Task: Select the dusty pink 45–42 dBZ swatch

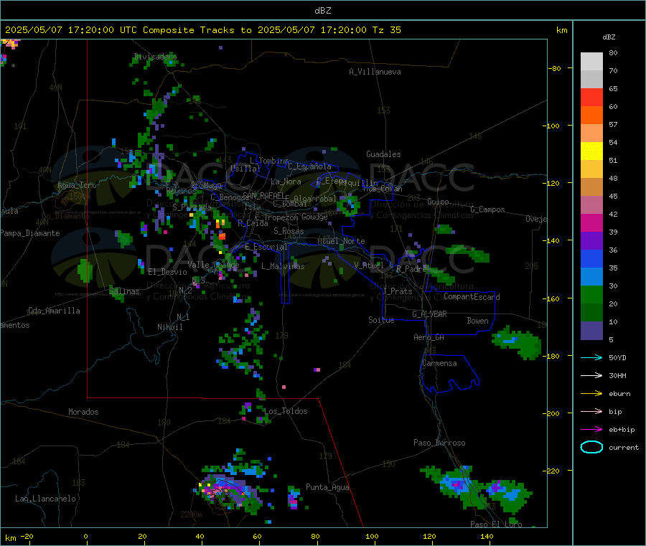Action: pyautogui.click(x=591, y=205)
